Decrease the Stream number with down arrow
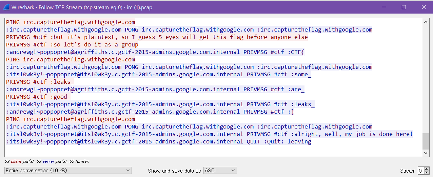 coord(427,172)
